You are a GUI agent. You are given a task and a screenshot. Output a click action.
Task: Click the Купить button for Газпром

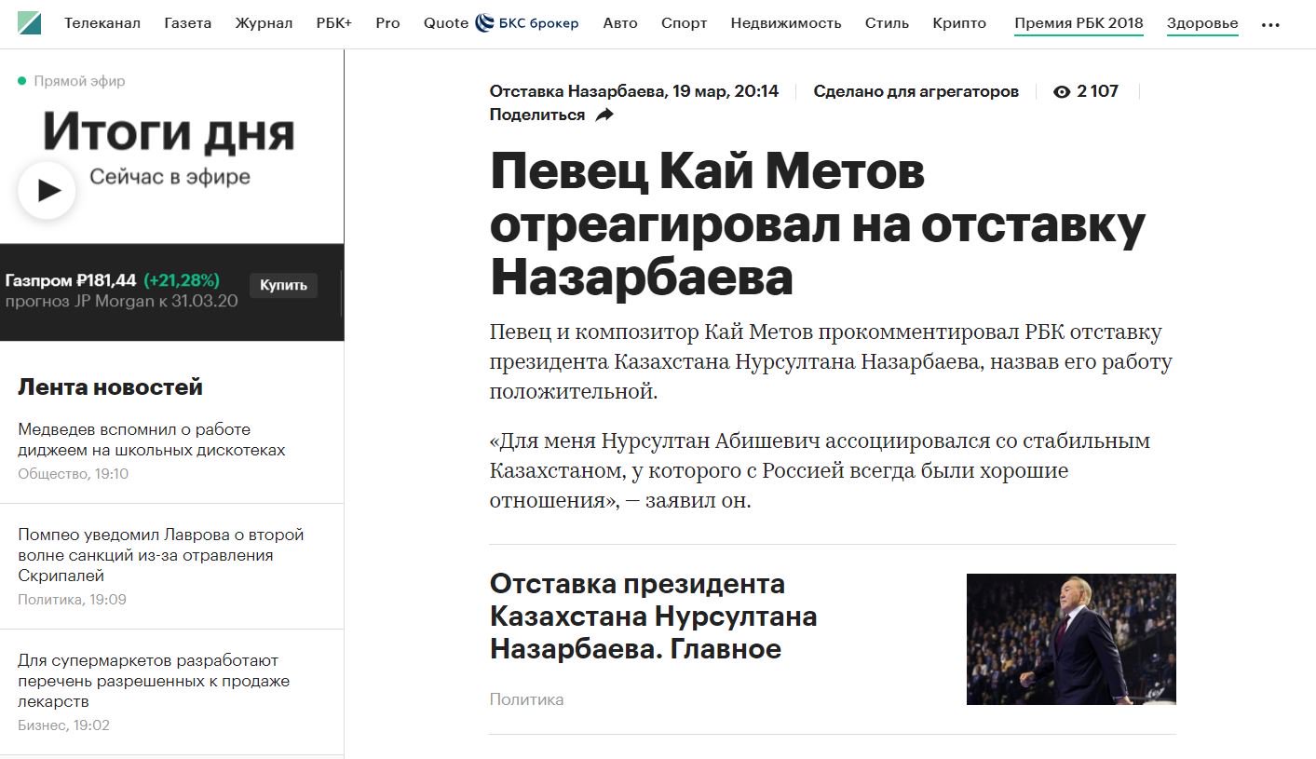(x=283, y=285)
